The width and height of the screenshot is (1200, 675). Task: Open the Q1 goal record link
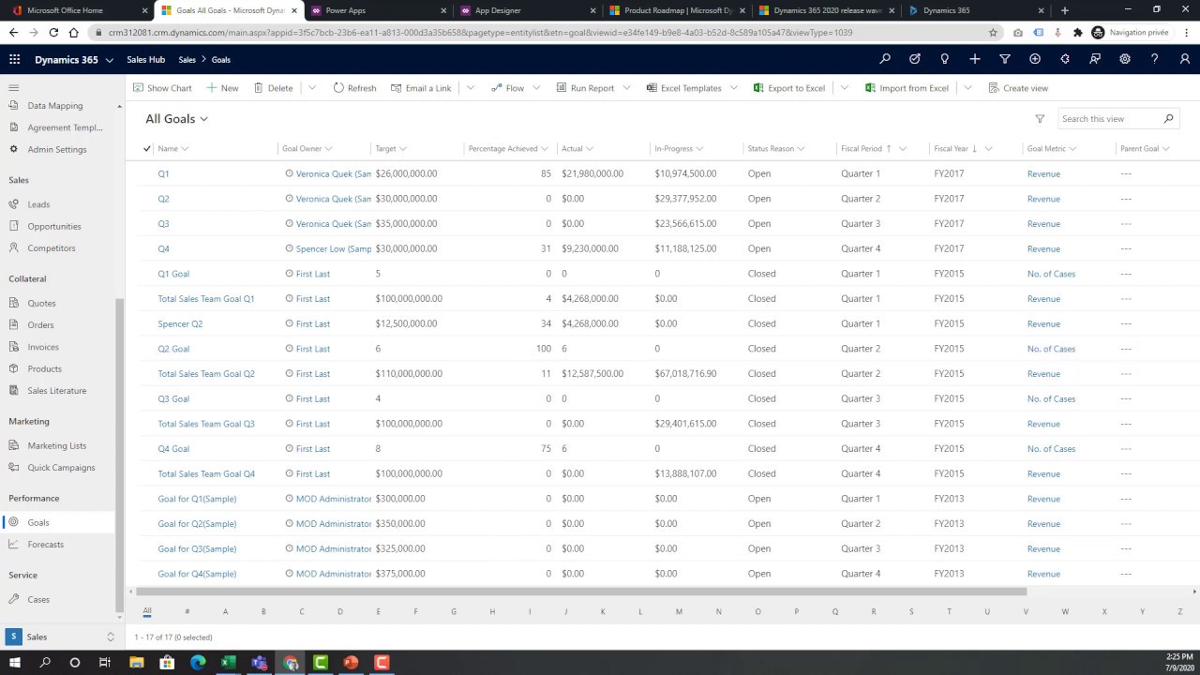tap(163, 173)
